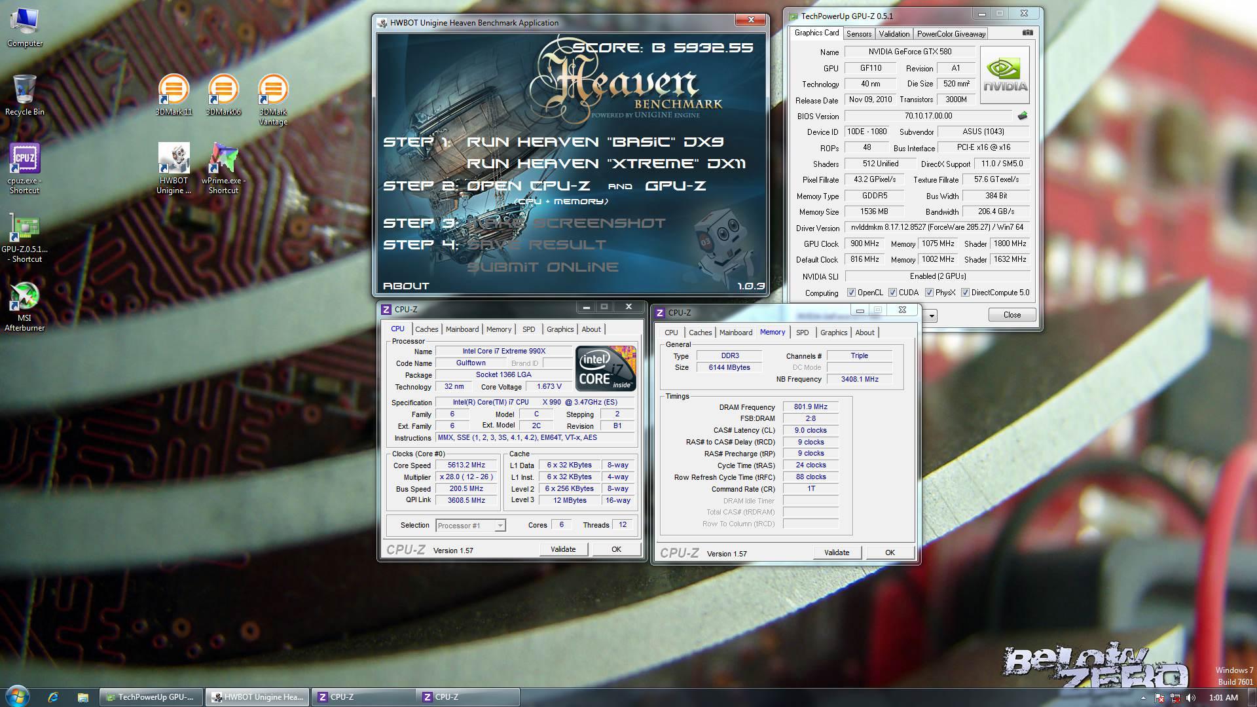
Task: Select the wPrime.exe shortcut icon
Action: tap(223, 169)
